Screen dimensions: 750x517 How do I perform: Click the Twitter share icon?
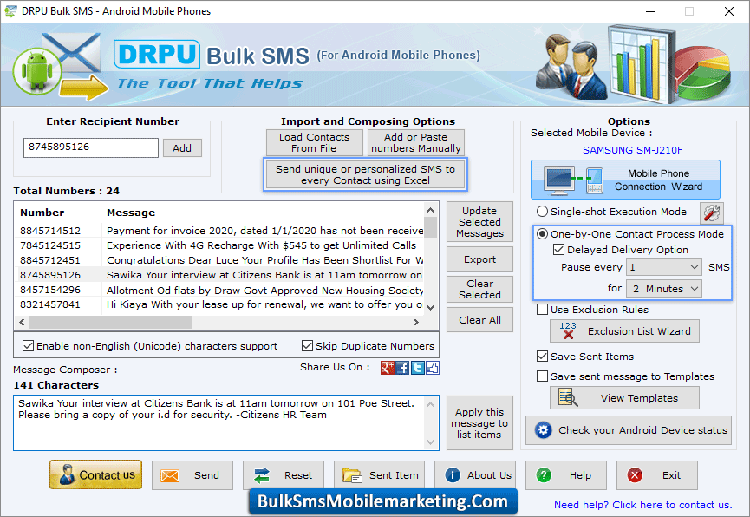click(418, 368)
